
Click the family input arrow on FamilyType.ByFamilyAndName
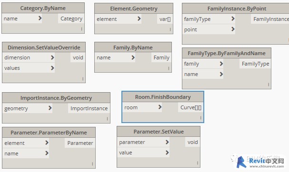221,64
